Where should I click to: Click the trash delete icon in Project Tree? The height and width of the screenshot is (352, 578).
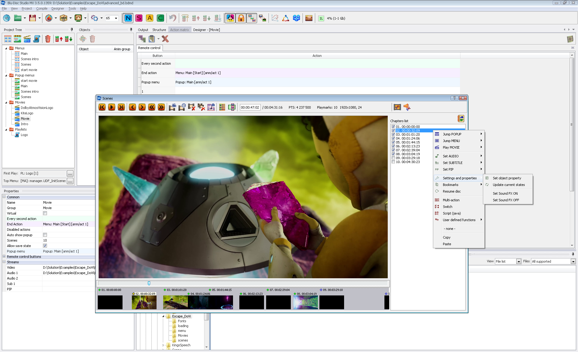point(48,39)
